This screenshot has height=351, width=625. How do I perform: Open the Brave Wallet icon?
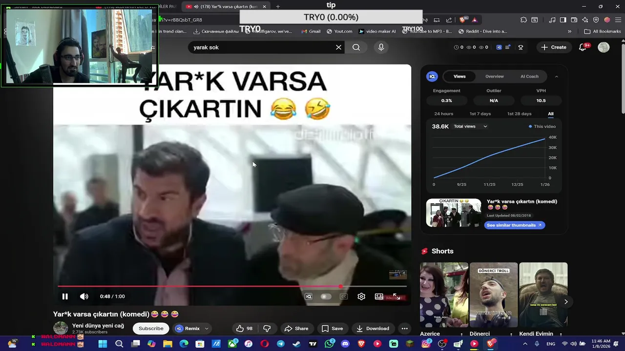(x=574, y=20)
